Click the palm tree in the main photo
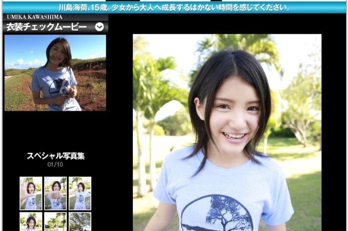The height and width of the screenshot is (231, 348). pos(151,78)
